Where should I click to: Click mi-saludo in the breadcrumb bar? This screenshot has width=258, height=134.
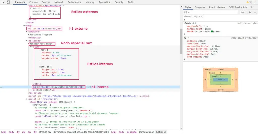click(x=132, y=132)
